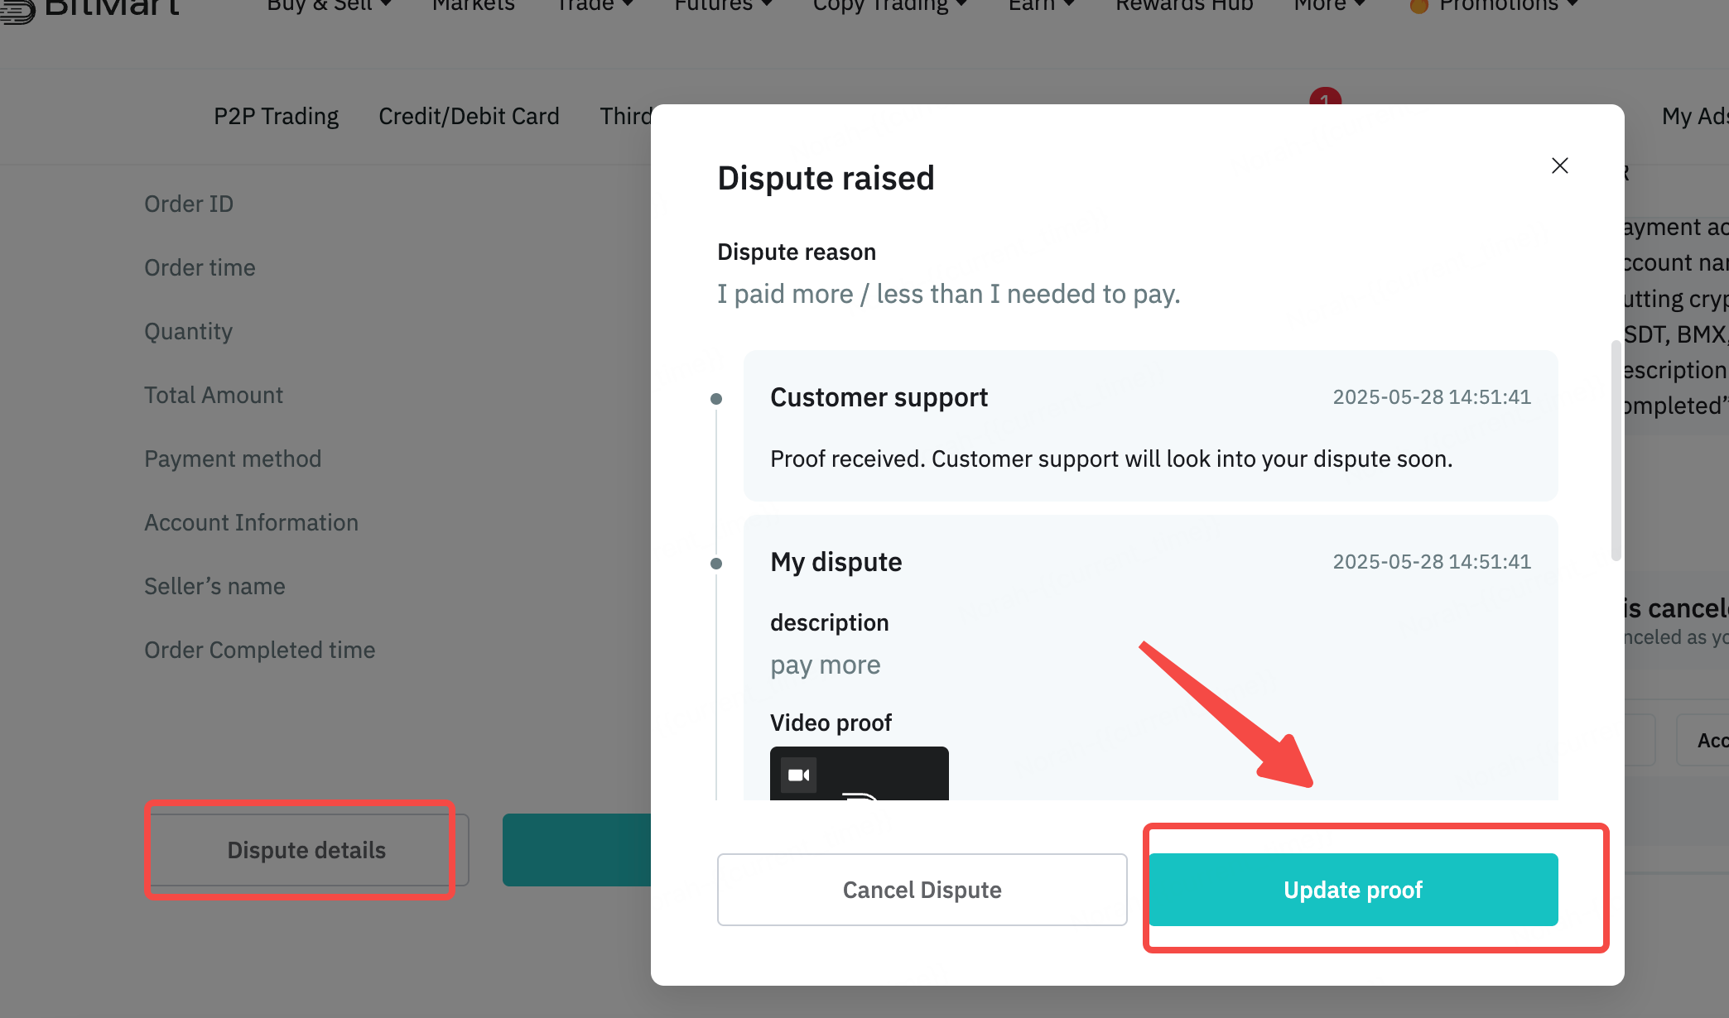Open Dispute details button
This screenshot has height=1018, width=1729.
tap(306, 850)
